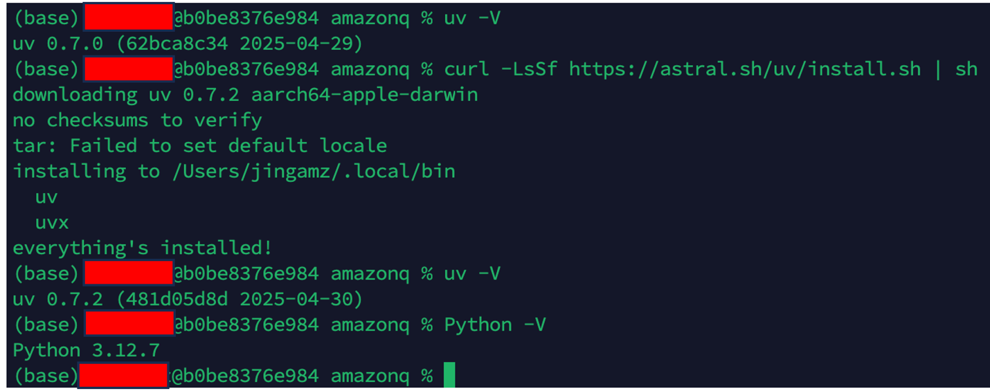Screen dimensions: 990x391
Task: Click the 'no checksums to verify' line
Action: (x=137, y=120)
